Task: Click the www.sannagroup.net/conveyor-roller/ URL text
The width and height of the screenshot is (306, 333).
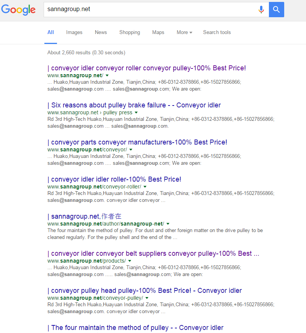Action: pos(94,187)
